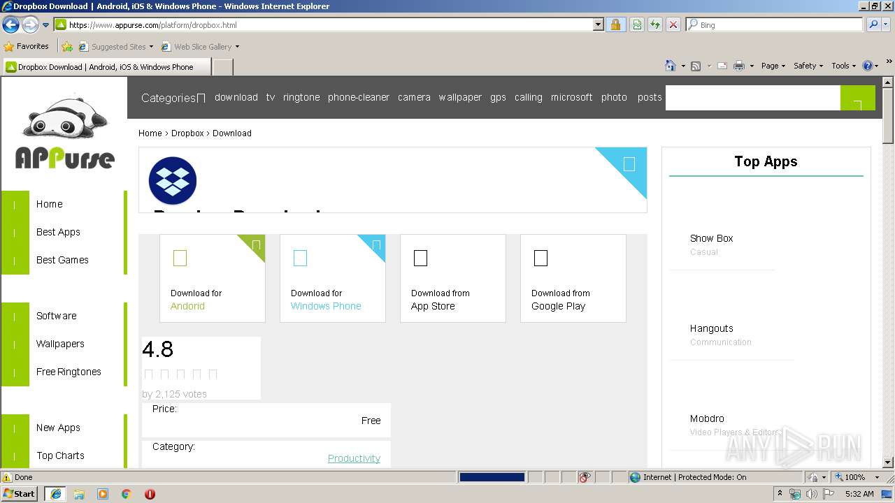Click the Help question mark icon
Screen dimensions: 895x503
868,66
